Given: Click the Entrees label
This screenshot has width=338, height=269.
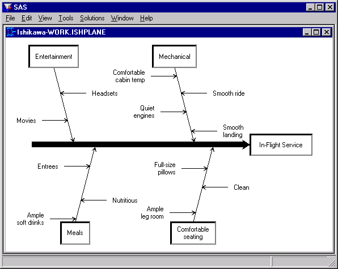Looking at the screenshot, I should (x=48, y=166).
